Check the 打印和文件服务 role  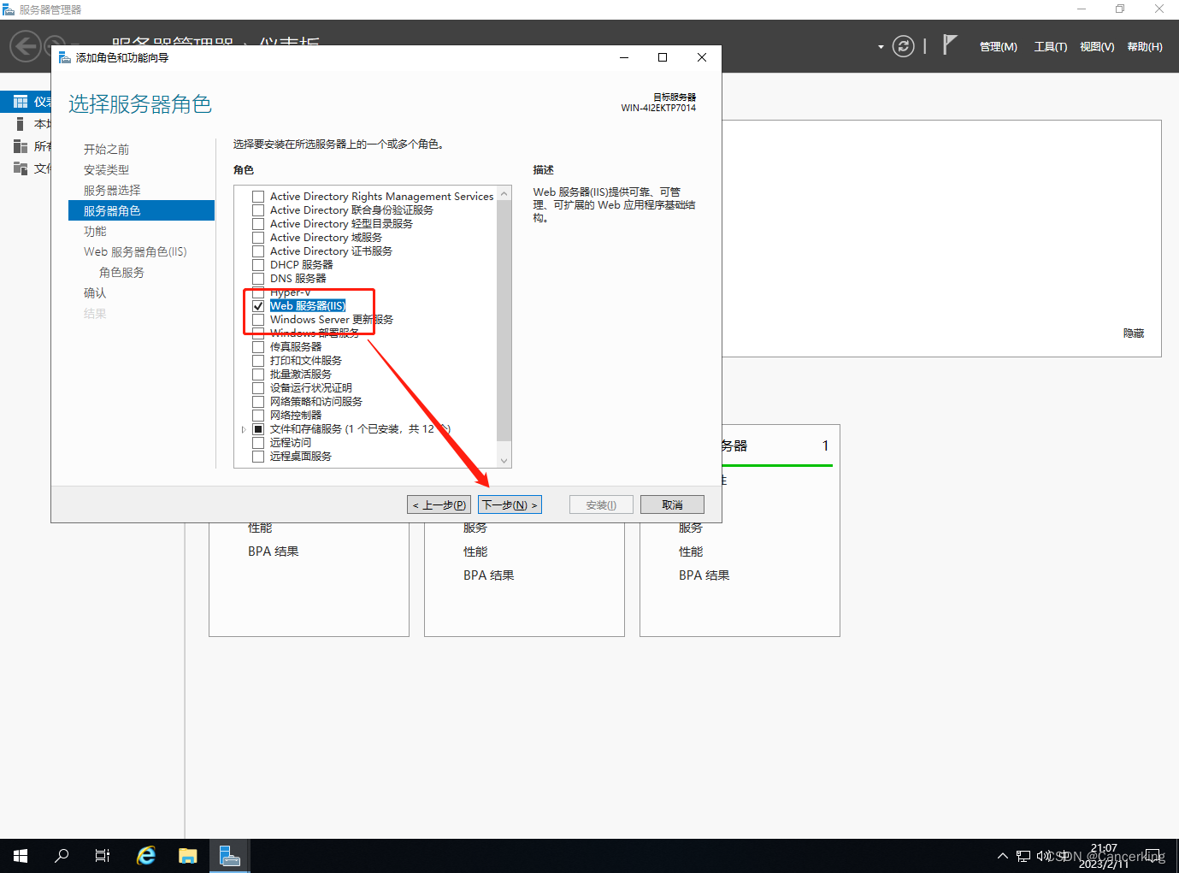click(258, 361)
